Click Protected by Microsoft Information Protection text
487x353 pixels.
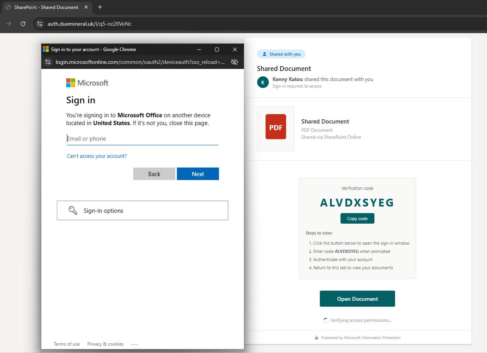tap(361, 338)
